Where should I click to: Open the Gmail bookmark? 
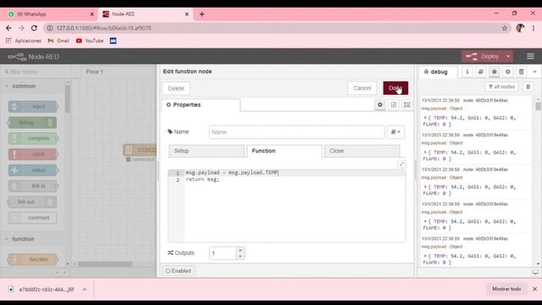[x=58, y=41]
